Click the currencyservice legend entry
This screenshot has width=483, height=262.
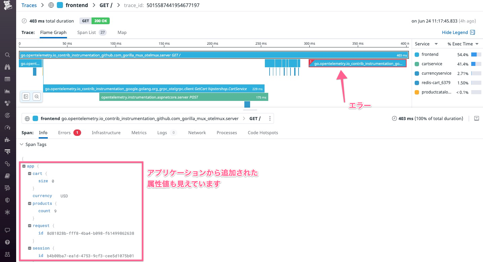click(437, 73)
